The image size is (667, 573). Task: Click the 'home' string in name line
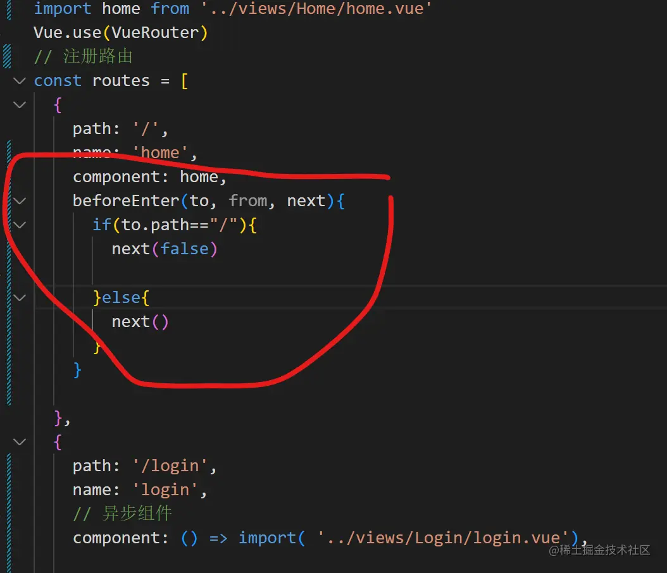[160, 152]
